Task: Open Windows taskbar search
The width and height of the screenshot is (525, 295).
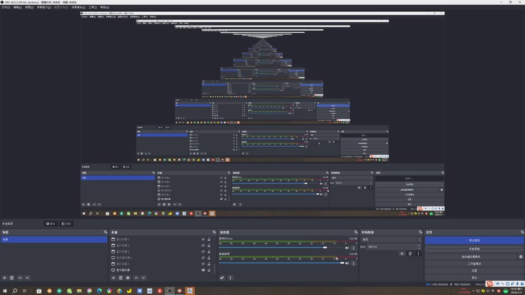Action: [14, 291]
